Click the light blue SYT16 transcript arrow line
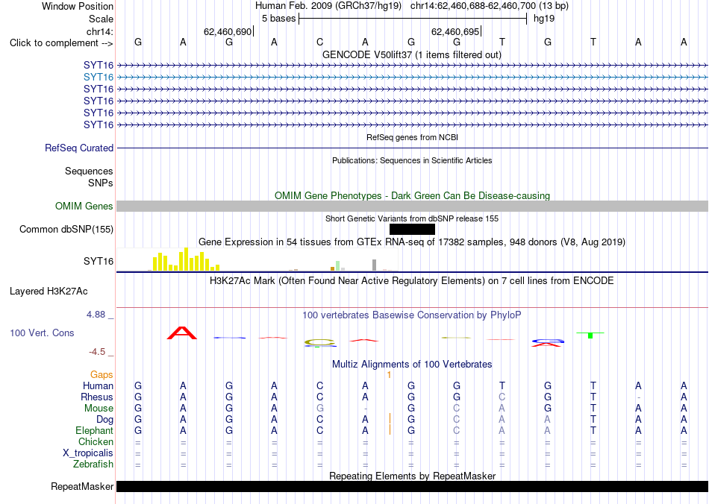The height and width of the screenshot is (504, 709). pos(412,78)
